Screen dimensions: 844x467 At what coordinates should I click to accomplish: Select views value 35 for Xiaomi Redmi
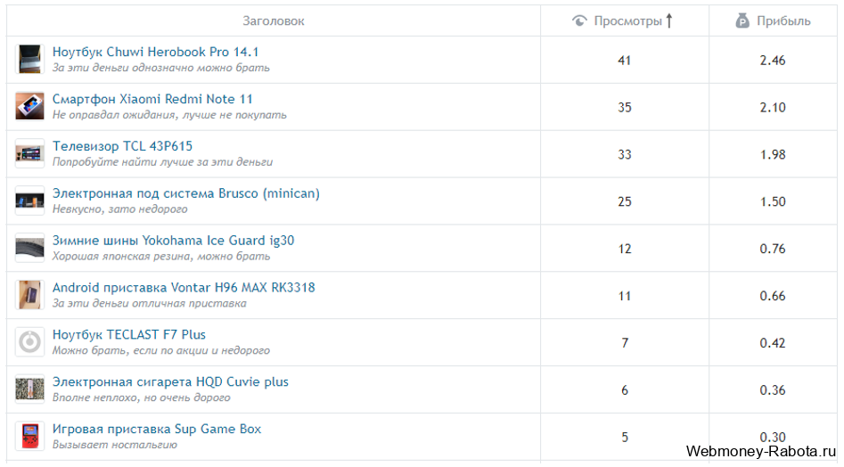coord(625,108)
